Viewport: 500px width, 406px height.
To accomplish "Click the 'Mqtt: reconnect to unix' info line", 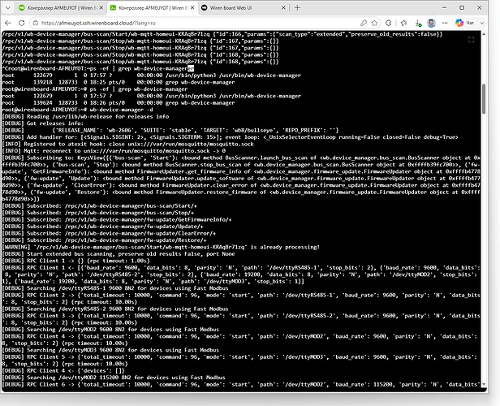I will coord(114,151).
